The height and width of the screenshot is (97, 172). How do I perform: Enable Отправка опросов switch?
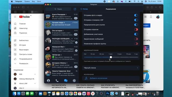click(136, 29)
